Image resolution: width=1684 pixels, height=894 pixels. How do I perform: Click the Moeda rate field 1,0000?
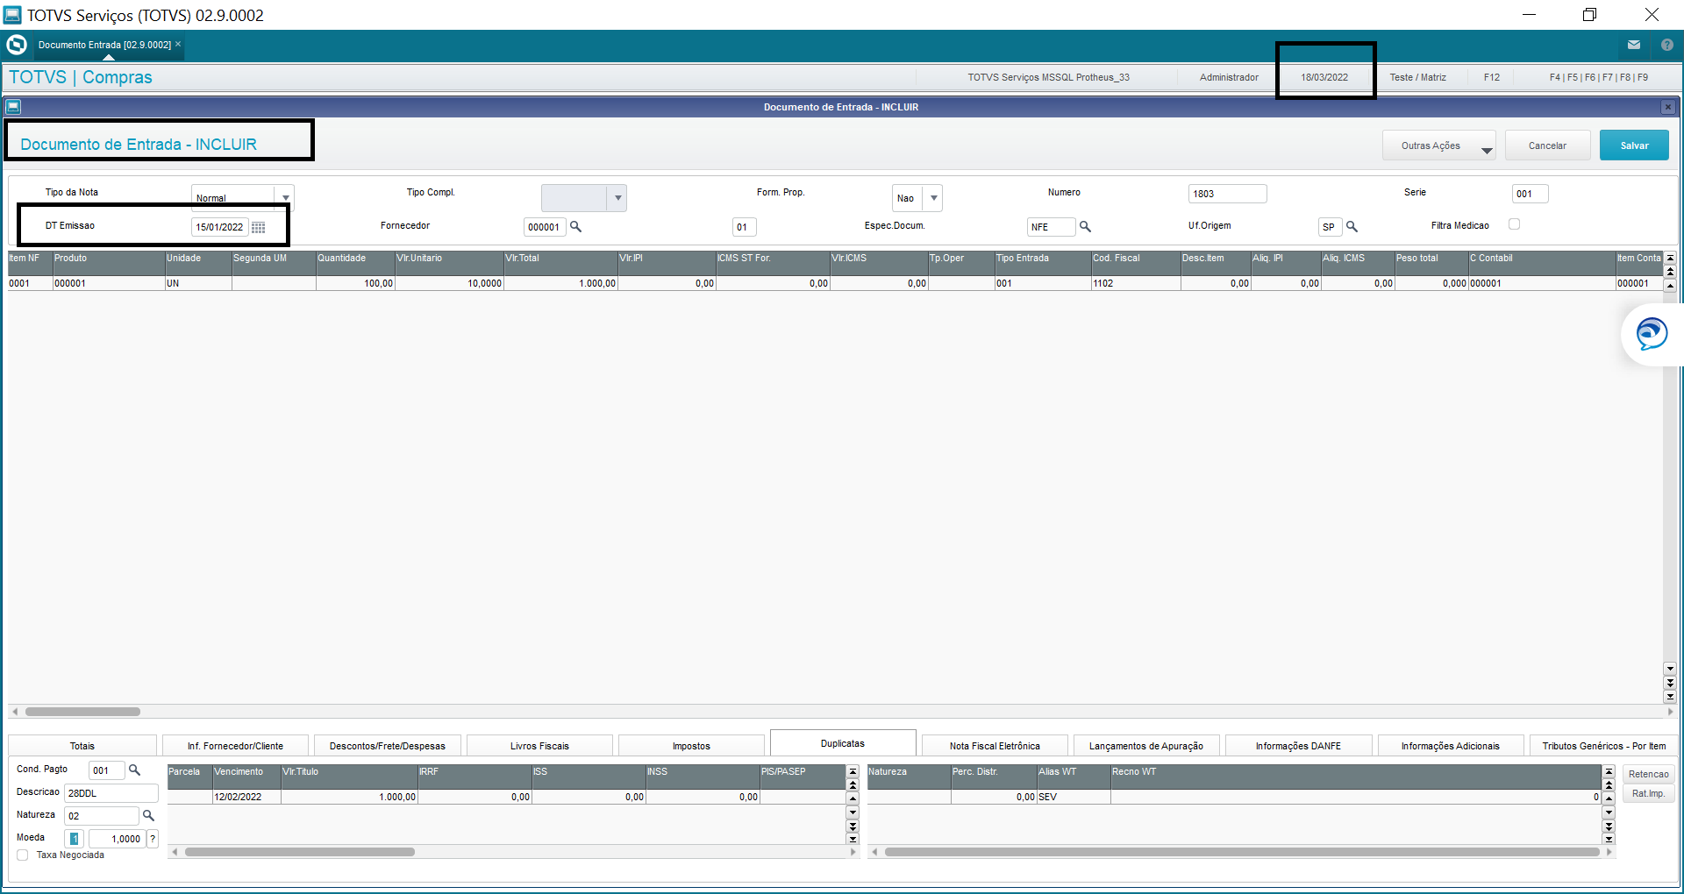(117, 839)
